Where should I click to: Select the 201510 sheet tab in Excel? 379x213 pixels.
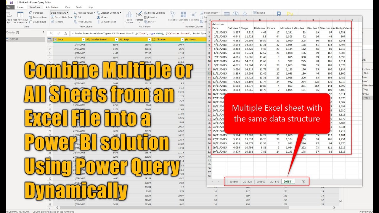[x=275, y=182]
